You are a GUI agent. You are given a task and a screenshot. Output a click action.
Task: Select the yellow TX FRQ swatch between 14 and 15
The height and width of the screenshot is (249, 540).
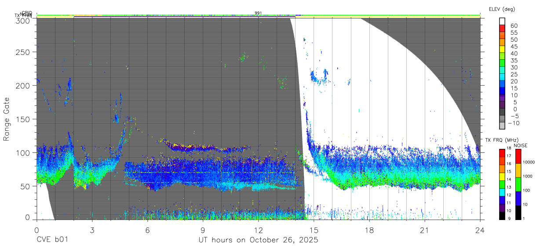(x=502, y=176)
